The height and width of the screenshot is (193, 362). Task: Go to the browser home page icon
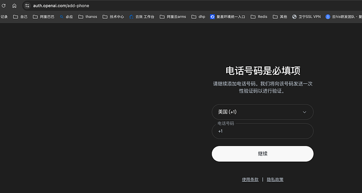(x=14, y=6)
